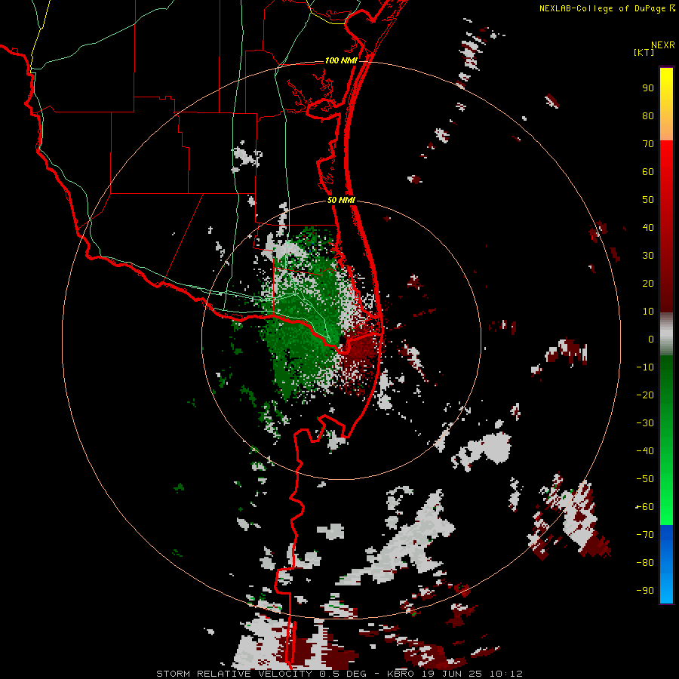This screenshot has height=679, width=679.
Task: Click the positive 10 value on velocity scale
Action: 648,312
